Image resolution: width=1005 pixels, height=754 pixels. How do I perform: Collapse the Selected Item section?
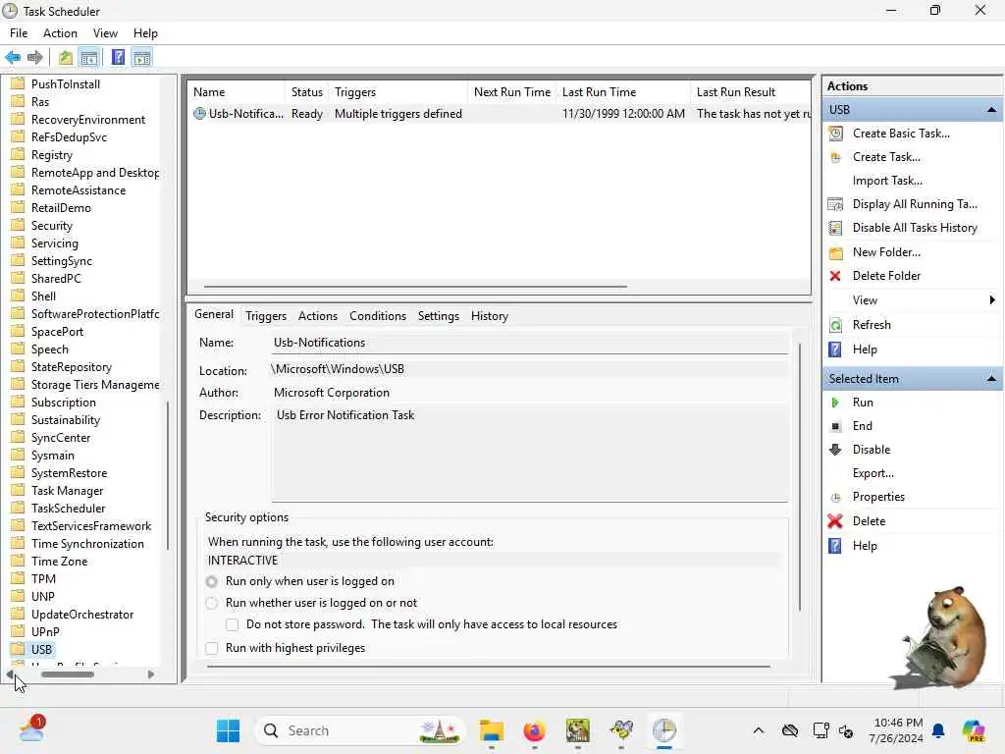tap(991, 379)
